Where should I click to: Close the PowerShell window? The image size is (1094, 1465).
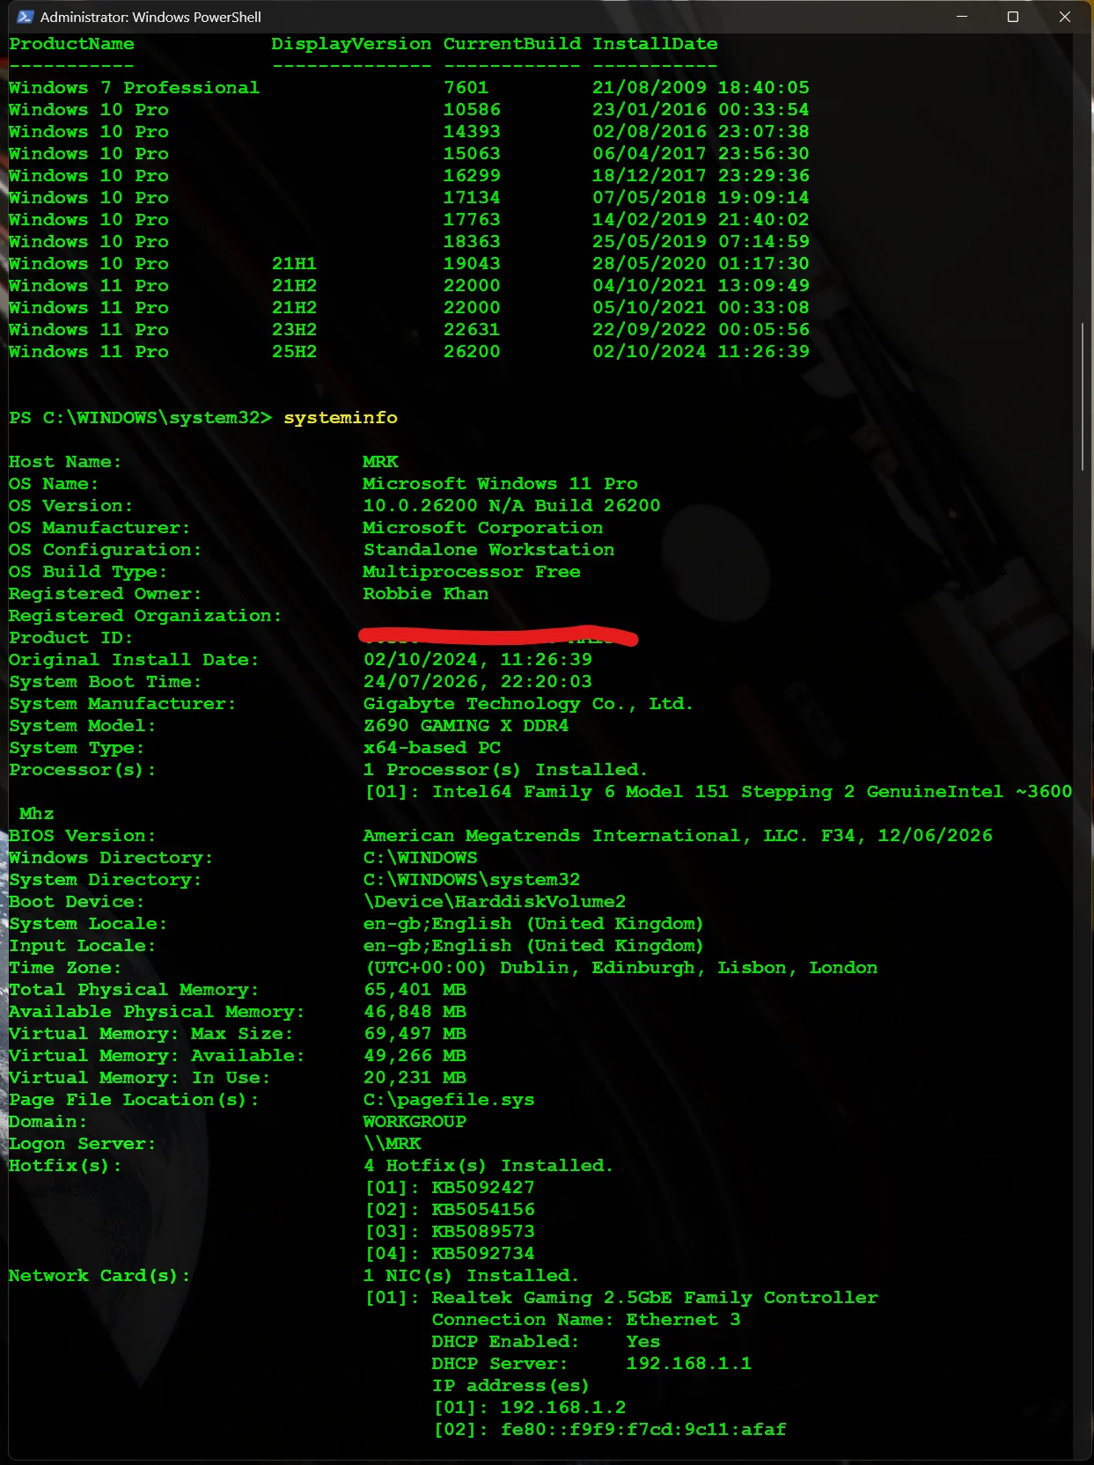click(x=1064, y=17)
